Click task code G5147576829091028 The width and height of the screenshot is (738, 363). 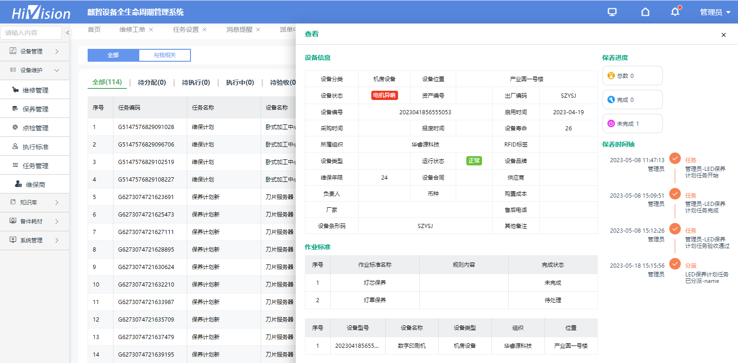point(146,127)
